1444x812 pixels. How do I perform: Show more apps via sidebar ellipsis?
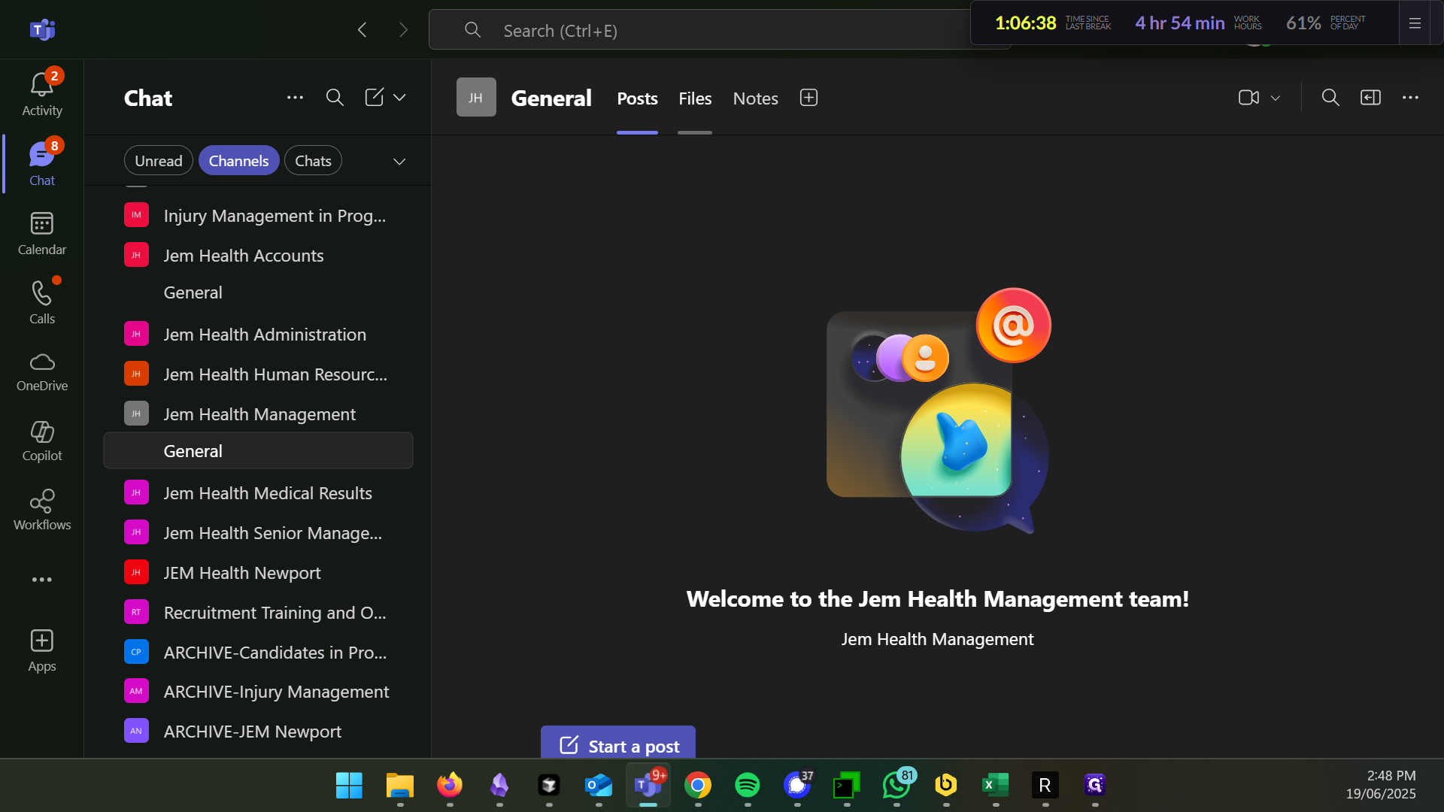pyautogui.click(x=42, y=580)
